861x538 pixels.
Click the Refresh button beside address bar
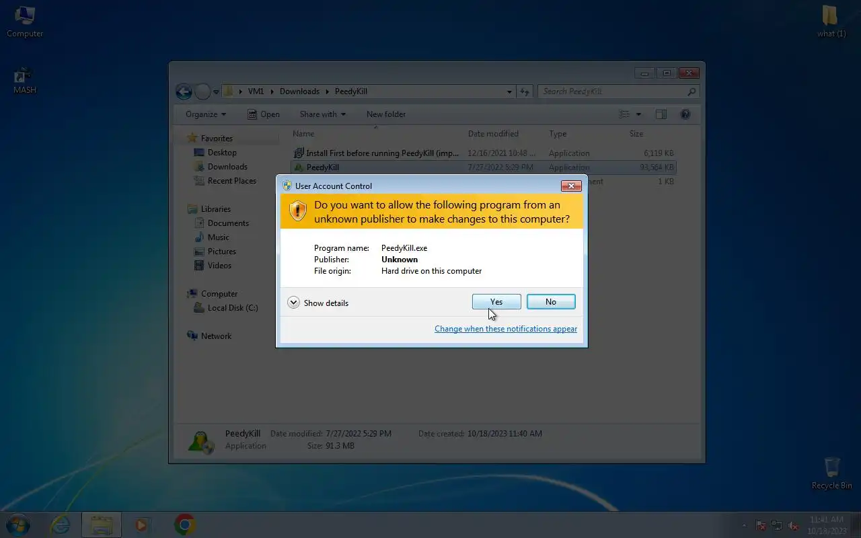point(525,91)
